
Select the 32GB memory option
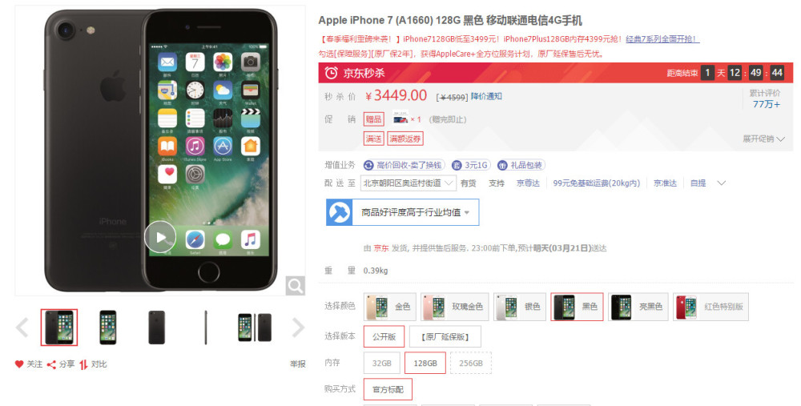pos(381,363)
